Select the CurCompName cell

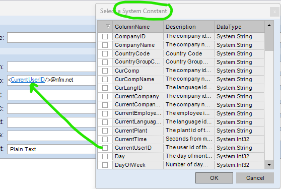(x=138, y=79)
